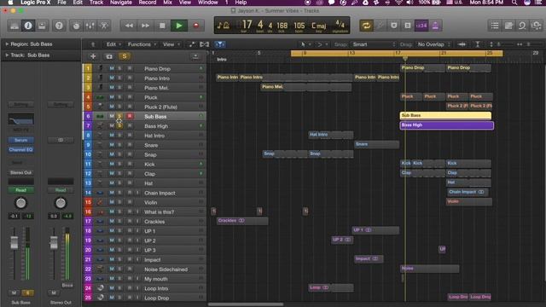Viewport: 546px width, 307px height.
Task: Click the duplicate track icon
Action: pos(109,56)
